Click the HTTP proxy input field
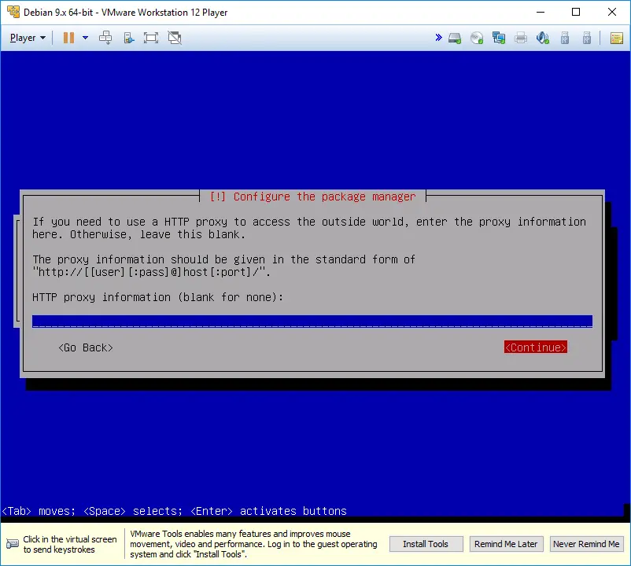This screenshot has width=631, height=566. click(x=312, y=322)
